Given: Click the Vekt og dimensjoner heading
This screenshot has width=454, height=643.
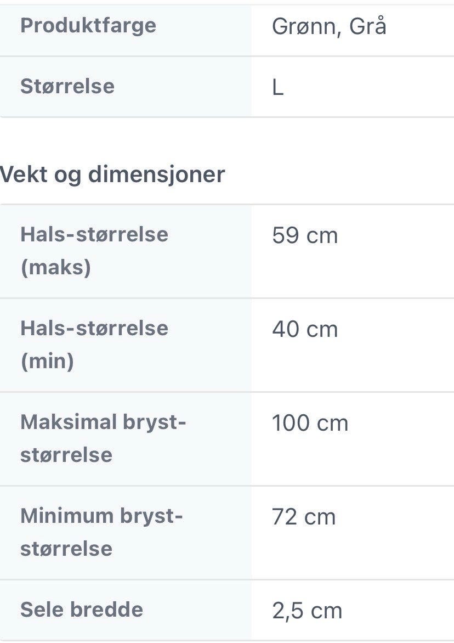Looking at the screenshot, I should pyautogui.click(x=112, y=175).
